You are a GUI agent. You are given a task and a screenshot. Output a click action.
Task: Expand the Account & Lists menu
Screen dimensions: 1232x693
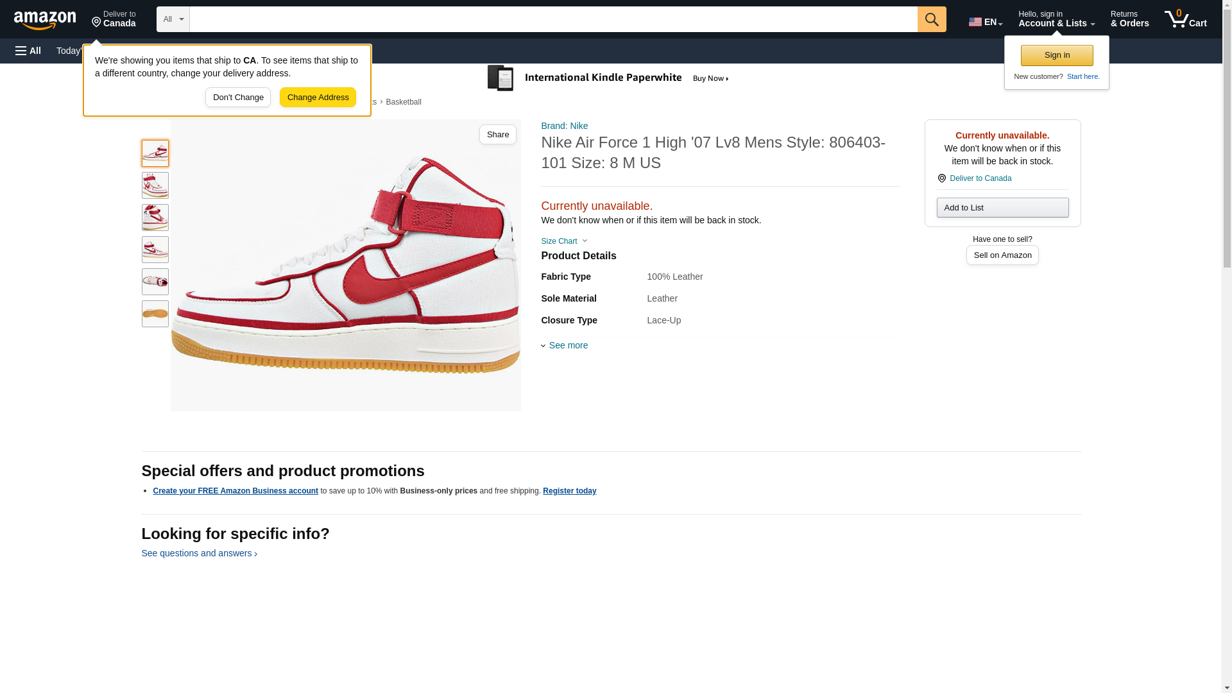coord(1056,19)
